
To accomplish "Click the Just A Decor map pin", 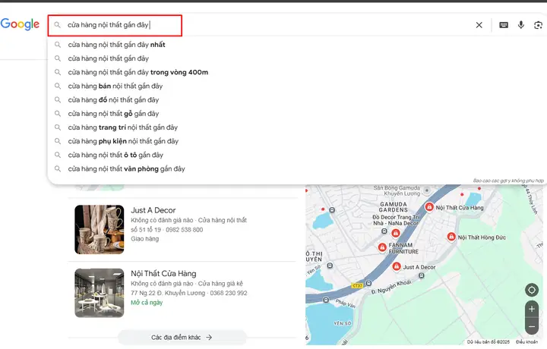I will click(x=397, y=266).
